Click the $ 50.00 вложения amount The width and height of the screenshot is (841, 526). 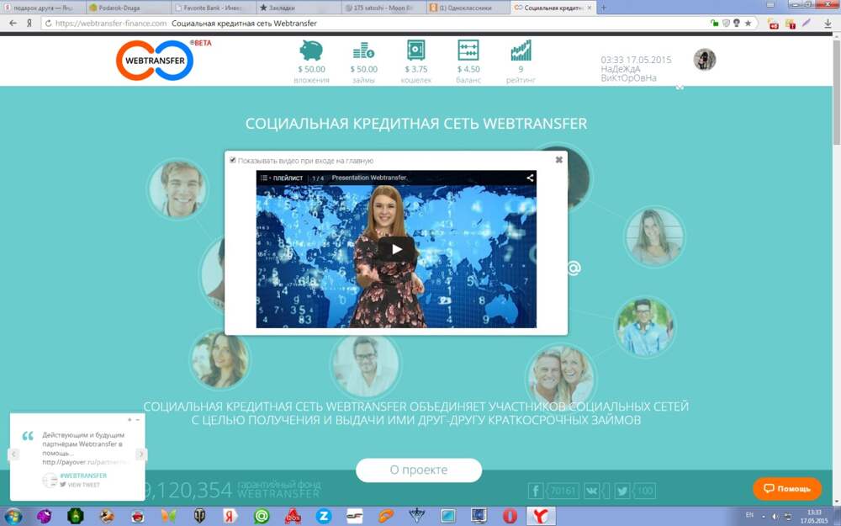click(312, 69)
